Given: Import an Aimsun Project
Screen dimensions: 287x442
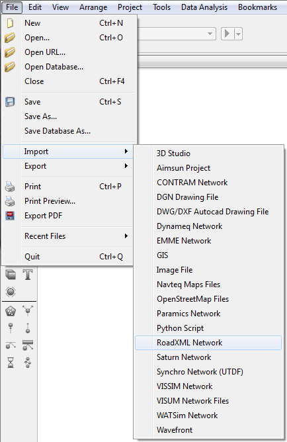Looking at the screenshot, I should 208,168.
